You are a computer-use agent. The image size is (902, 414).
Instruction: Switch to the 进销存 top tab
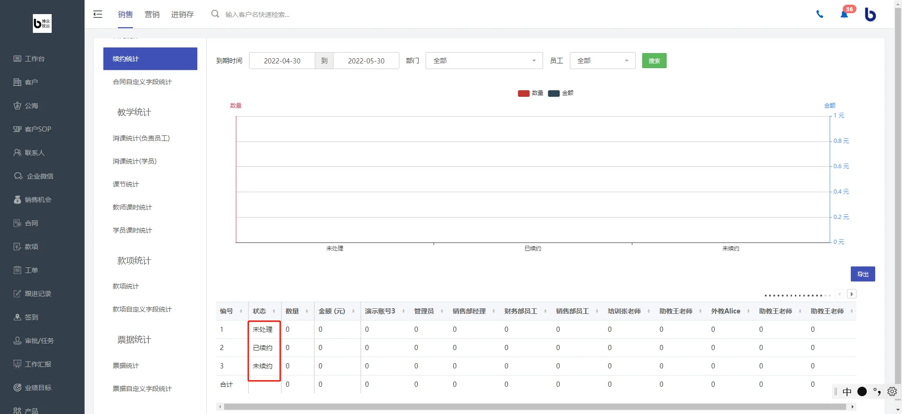coord(182,14)
